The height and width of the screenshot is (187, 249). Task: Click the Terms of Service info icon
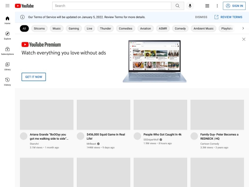point(22,17)
